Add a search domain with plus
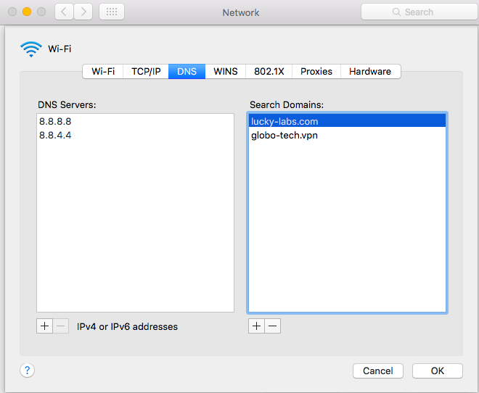 256,326
